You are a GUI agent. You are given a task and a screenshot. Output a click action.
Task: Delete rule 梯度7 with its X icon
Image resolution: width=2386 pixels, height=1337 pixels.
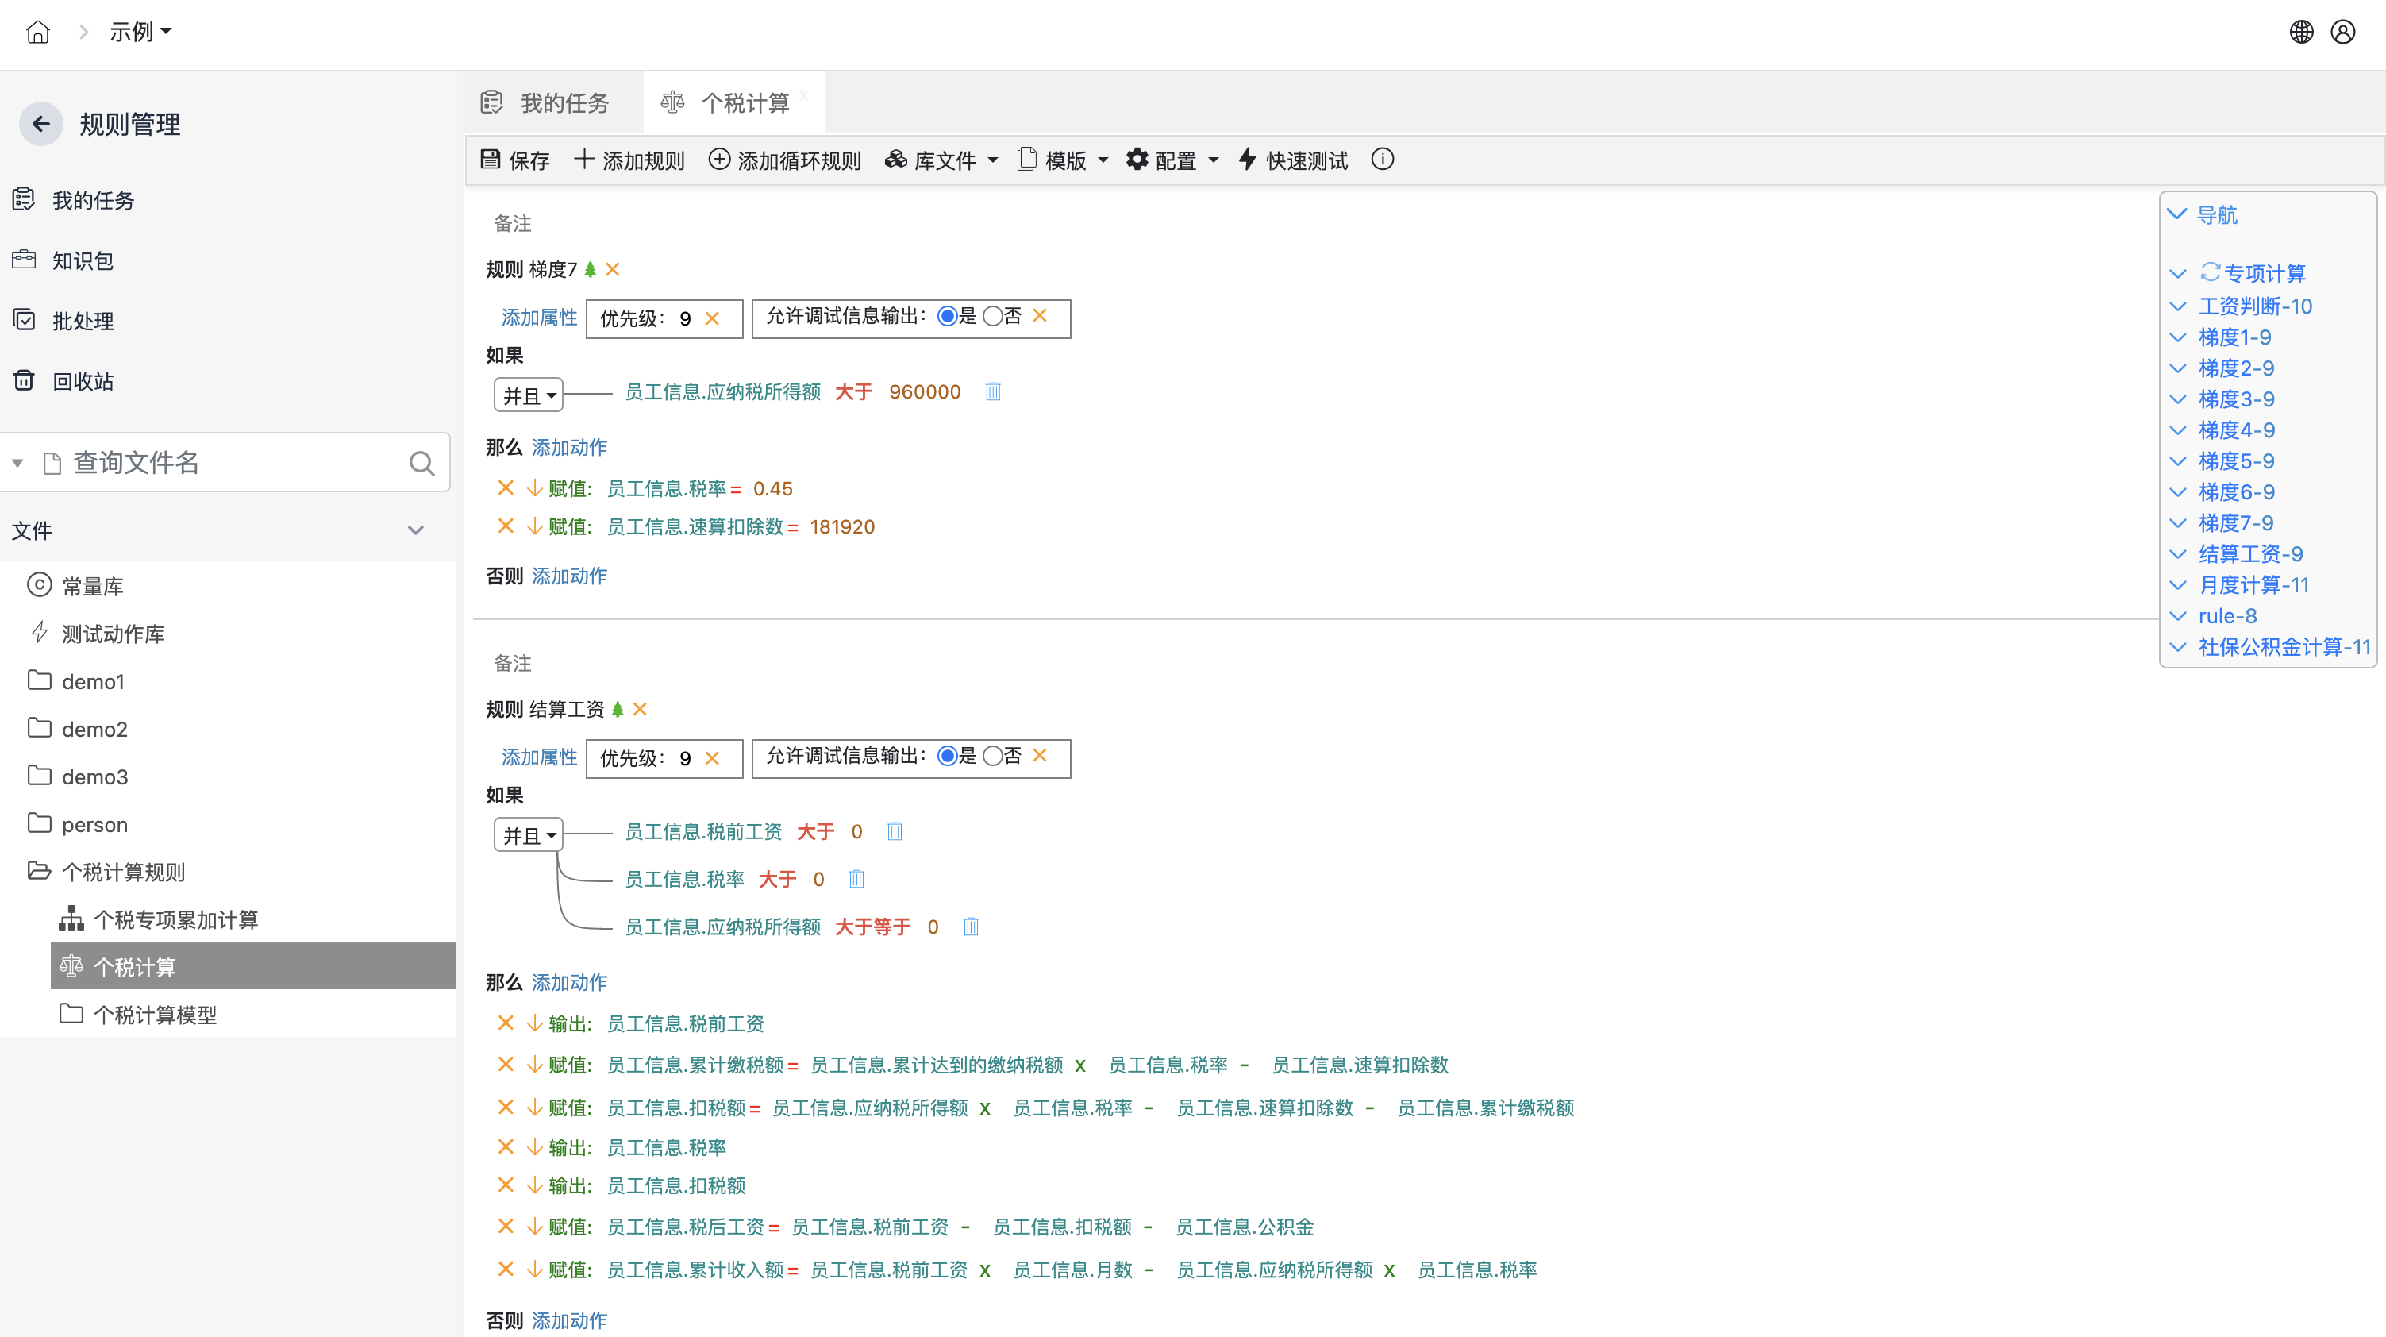612,270
